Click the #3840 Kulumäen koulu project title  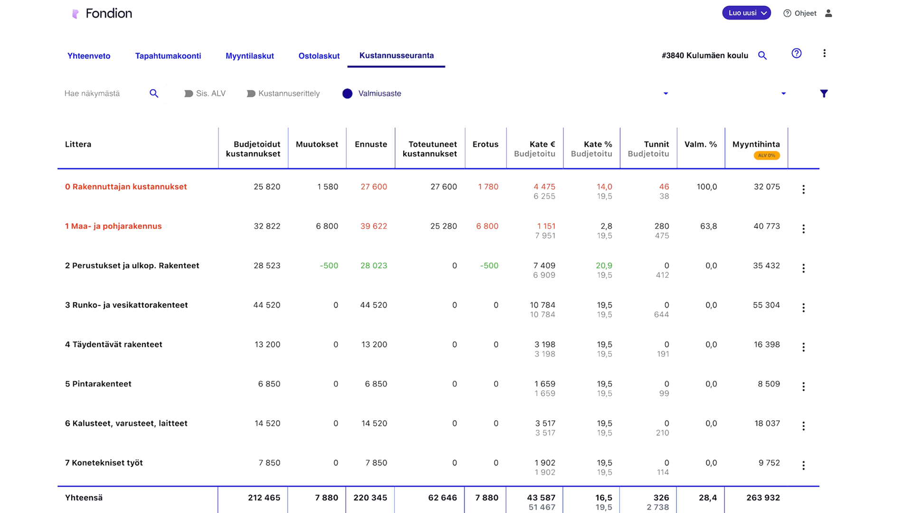(x=705, y=56)
